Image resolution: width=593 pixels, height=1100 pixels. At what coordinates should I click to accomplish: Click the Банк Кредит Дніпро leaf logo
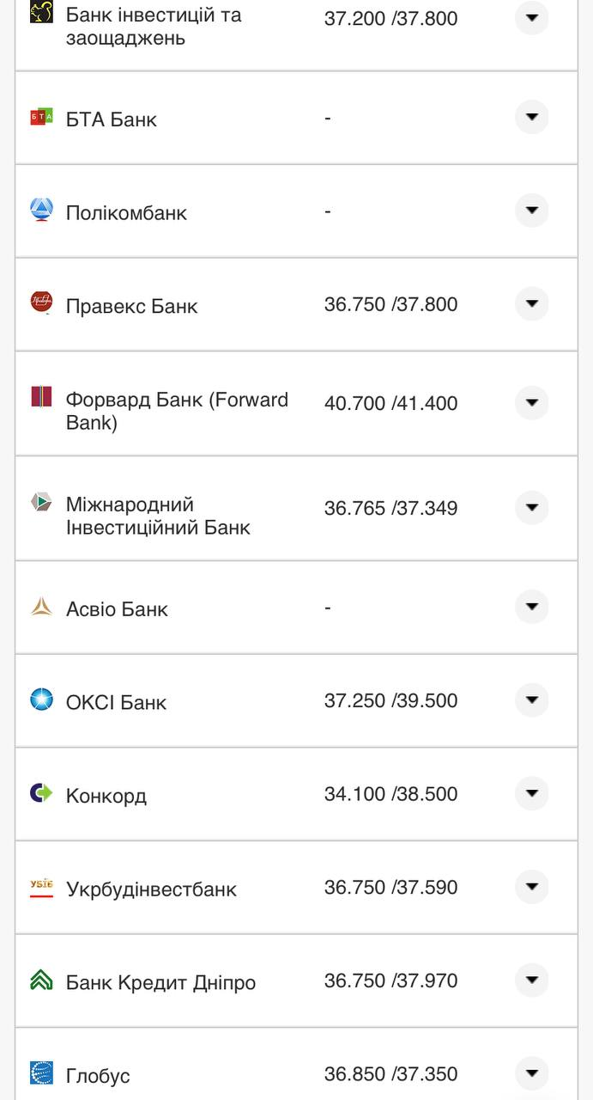point(39,980)
